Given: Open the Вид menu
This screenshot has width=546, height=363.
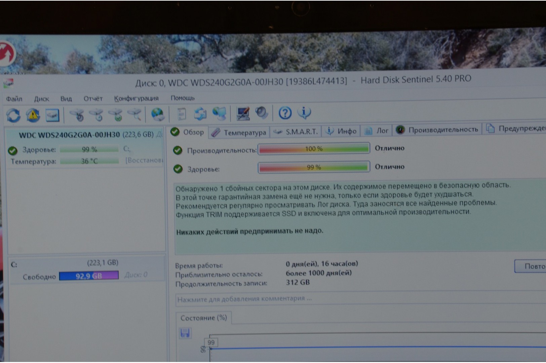Looking at the screenshot, I should 66,99.
